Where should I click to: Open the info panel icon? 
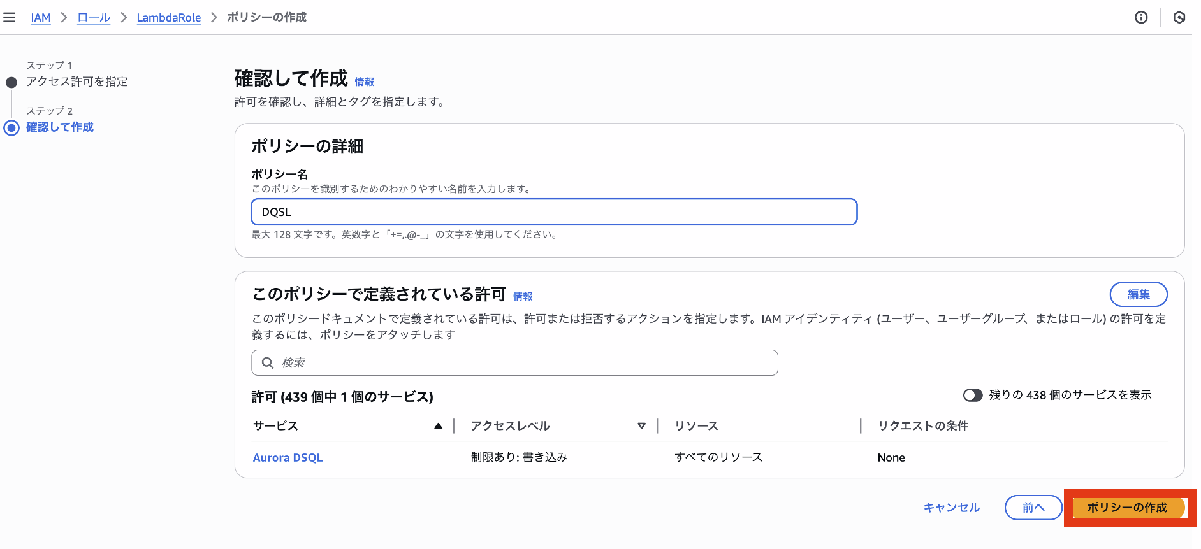1141,18
